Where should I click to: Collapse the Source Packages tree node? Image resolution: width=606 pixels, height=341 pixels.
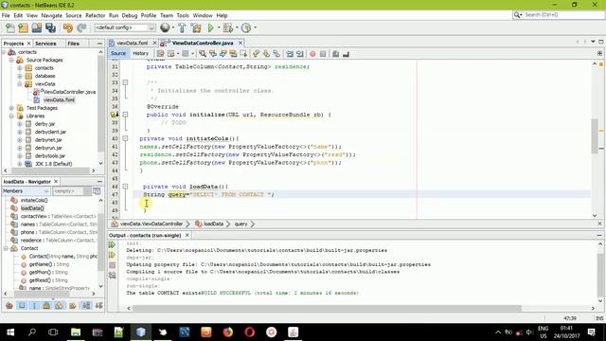click(11, 60)
